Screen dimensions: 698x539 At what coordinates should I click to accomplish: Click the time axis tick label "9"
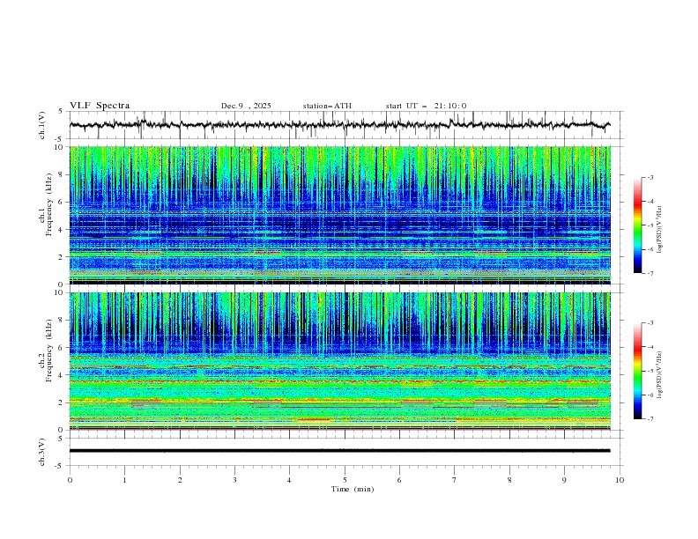pyautogui.click(x=564, y=480)
